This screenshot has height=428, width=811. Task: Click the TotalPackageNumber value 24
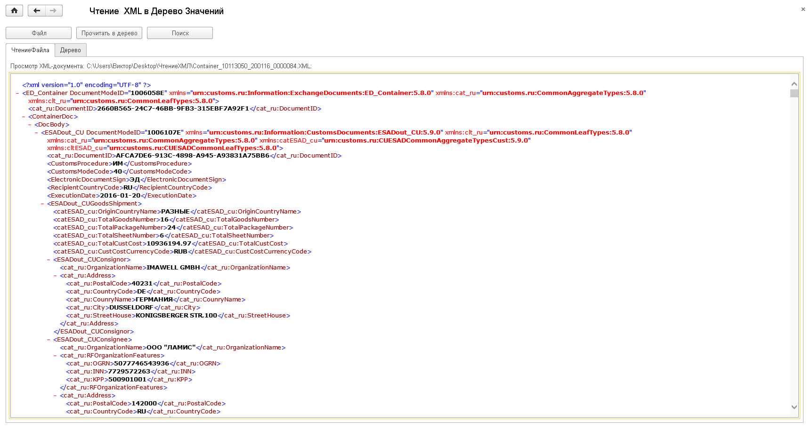click(x=171, y=228)
